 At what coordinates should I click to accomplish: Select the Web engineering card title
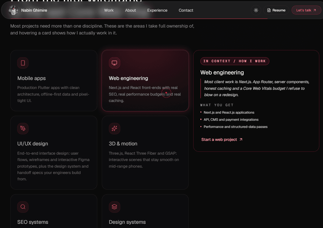pyautogui.click(x=128, y=78)
